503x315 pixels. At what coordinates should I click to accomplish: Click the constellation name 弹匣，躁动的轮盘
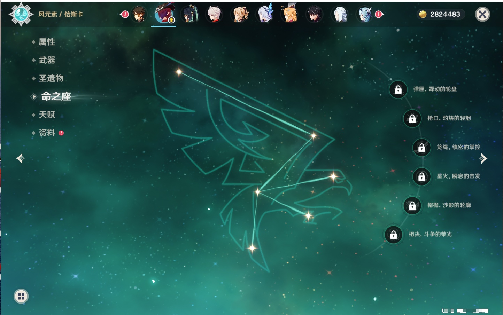(435, 89)
